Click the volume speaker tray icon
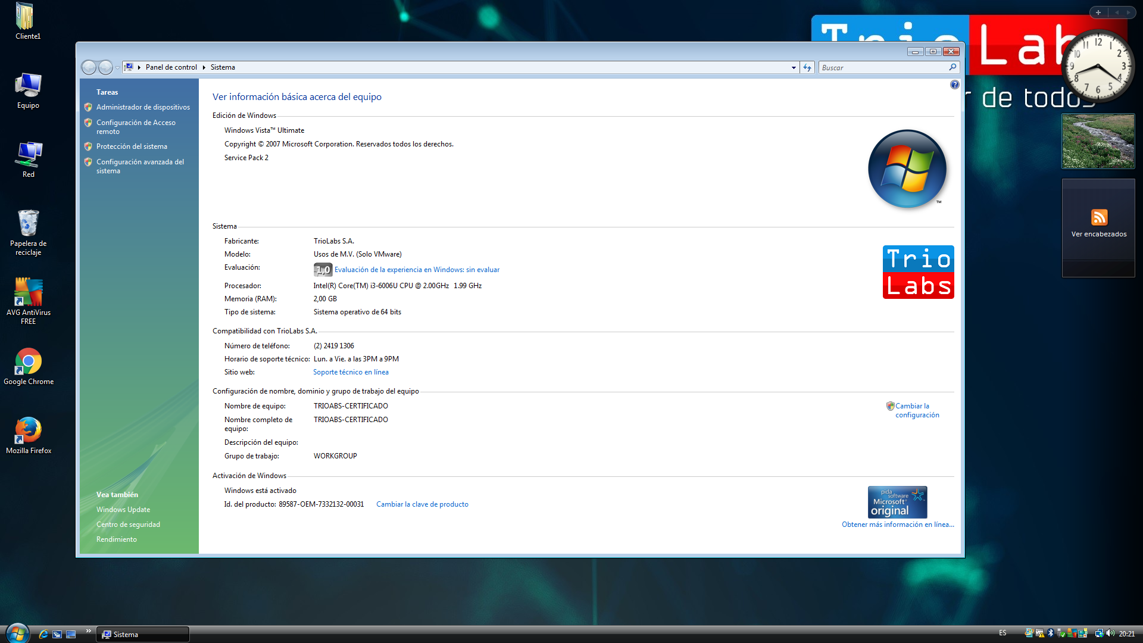Image resolution: width=1143 pixels, height=643 pixels. click(1110, 633)
